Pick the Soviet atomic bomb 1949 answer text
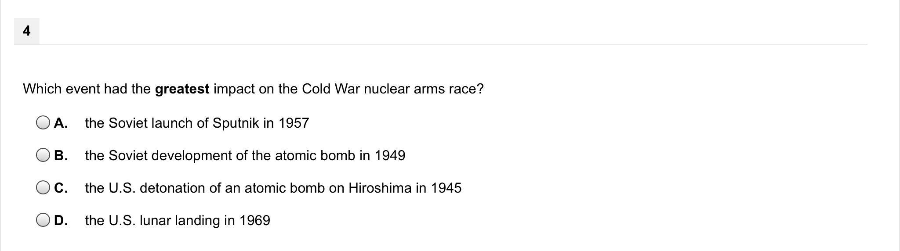 pos(245,156)
